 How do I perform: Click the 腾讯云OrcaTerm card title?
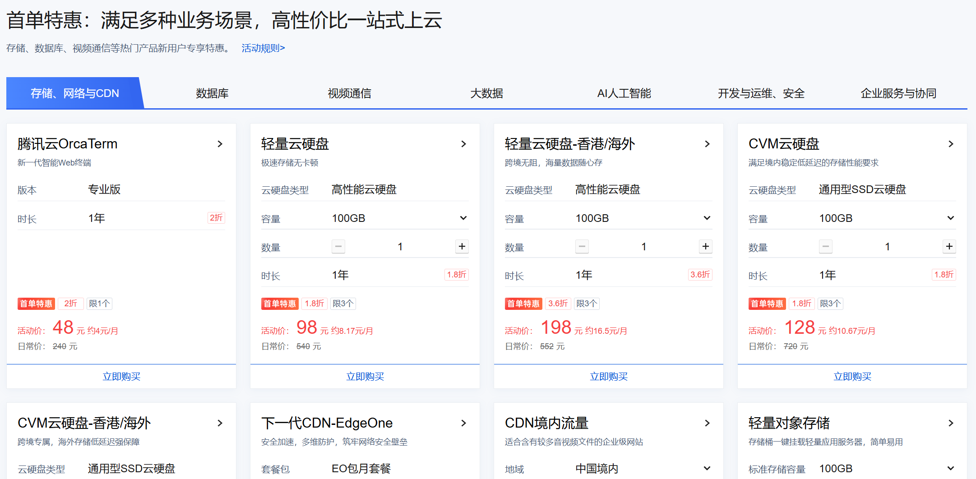pyautogui.click(x=68, y=144)
